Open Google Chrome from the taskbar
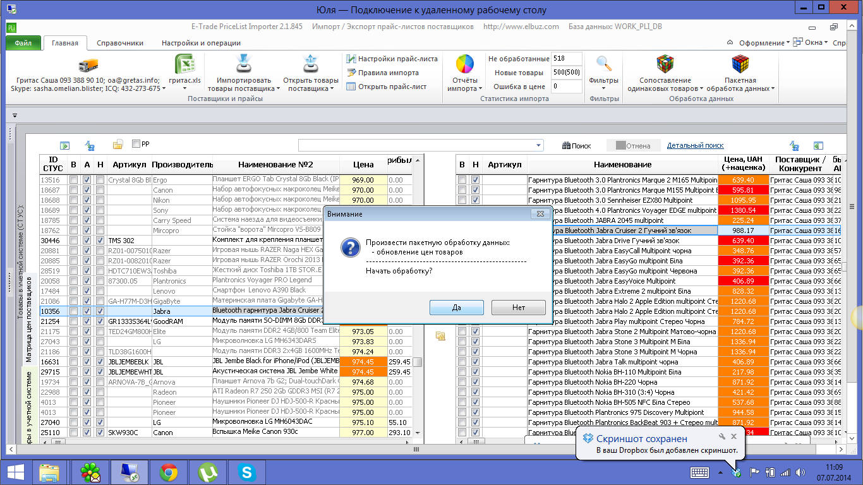The image size is (863, 485). pos(168,472)
